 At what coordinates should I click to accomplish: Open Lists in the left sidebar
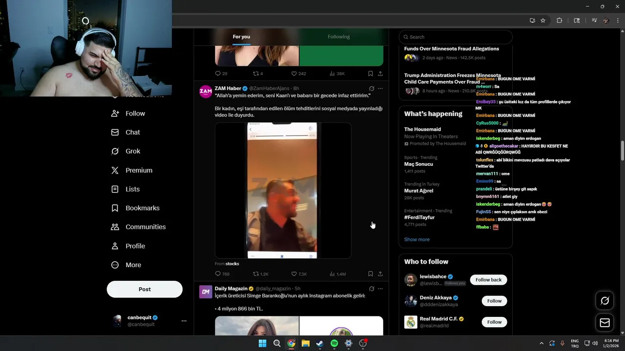pyautogui.click(x=125, y=189)
